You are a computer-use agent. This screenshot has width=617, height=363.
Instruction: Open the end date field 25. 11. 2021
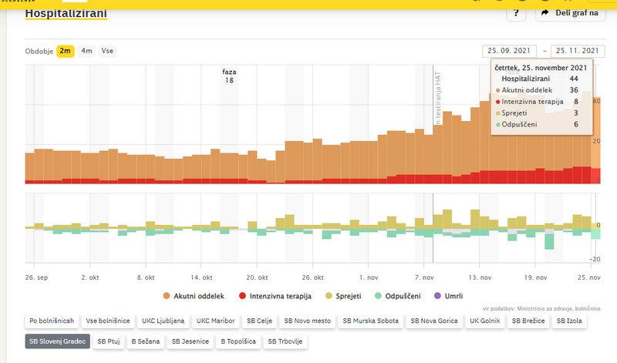[x=578, y=51]
